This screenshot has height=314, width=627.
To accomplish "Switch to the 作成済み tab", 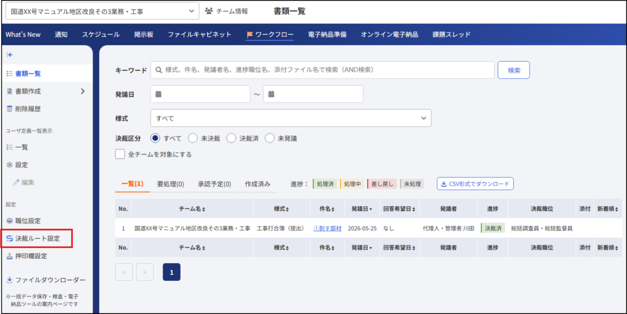I will pos(258,184).
